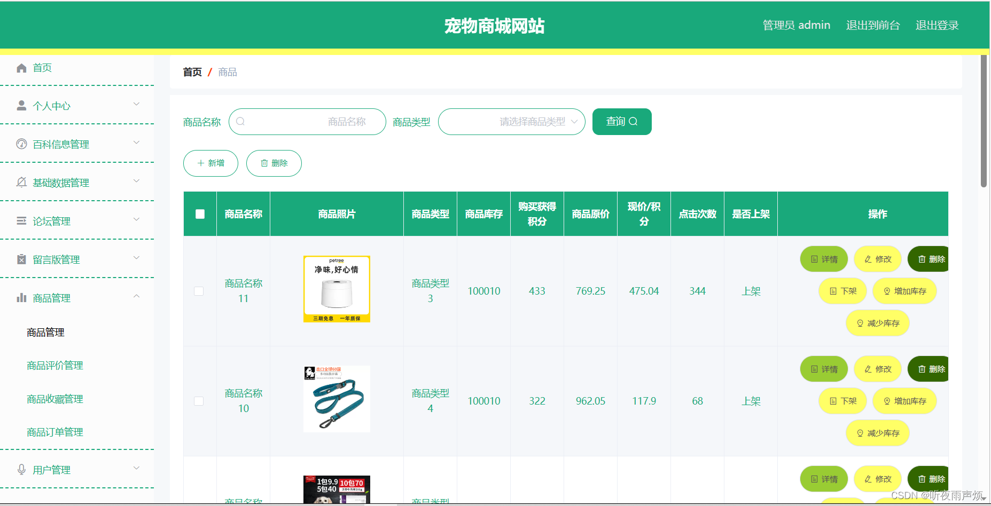Click dark green 删除 for 商品名称 11

click(928, 259)
